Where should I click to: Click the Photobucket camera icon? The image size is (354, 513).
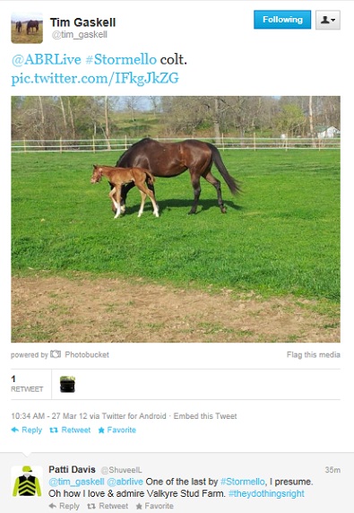pos(56,354)
